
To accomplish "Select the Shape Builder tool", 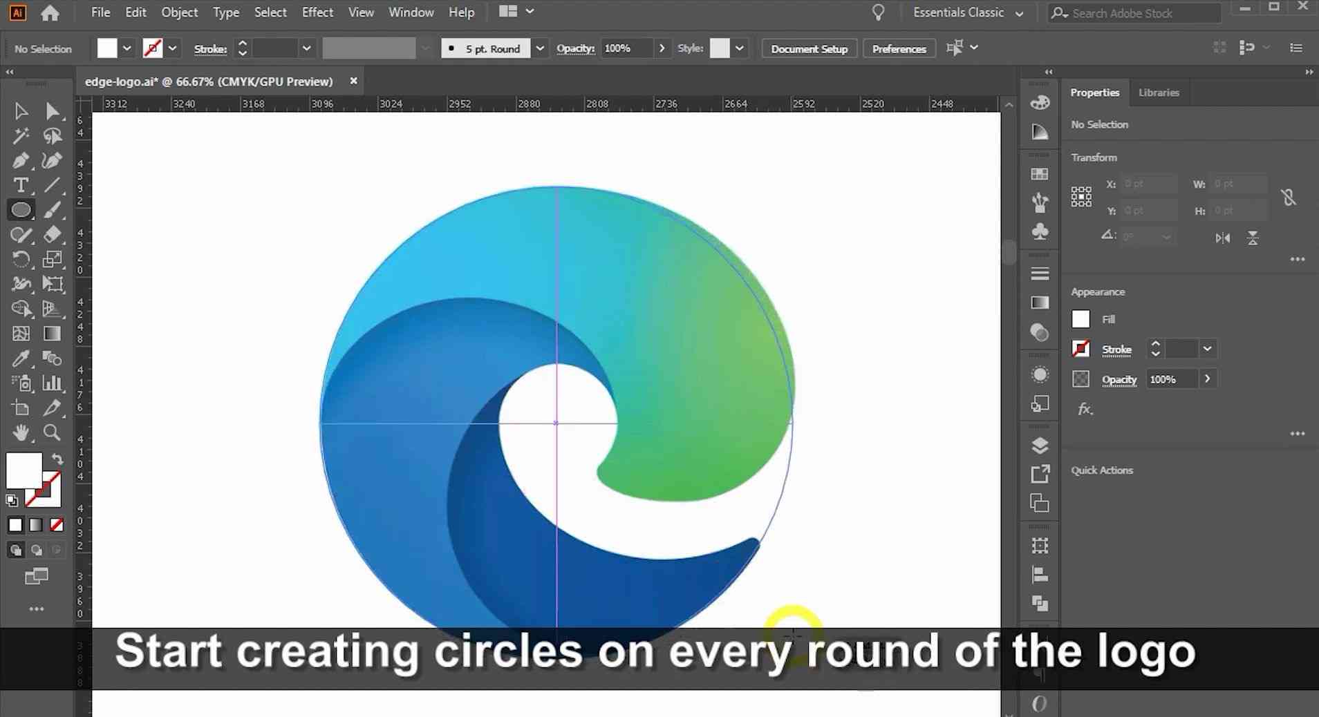I will click(x=21, y=309).
